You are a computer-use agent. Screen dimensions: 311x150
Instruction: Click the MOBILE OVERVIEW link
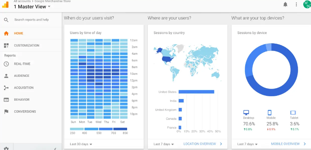[285, 144]
